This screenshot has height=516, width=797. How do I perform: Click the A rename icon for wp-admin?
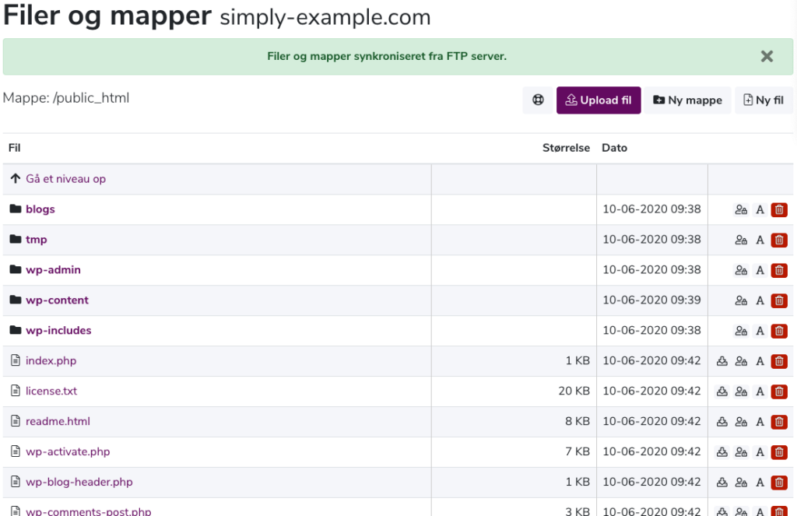pyautogui.click(x=760, y=271)
